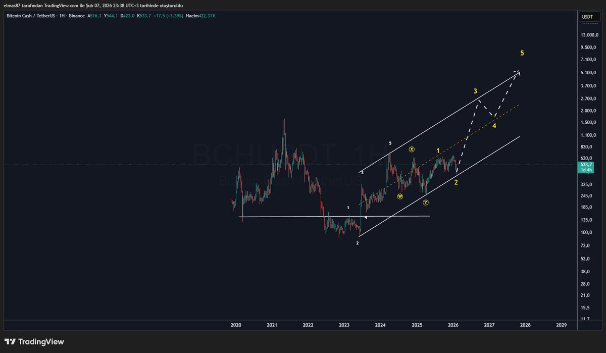Click the 2022 time axis label
606x353 pixels.
pos(308,325)
